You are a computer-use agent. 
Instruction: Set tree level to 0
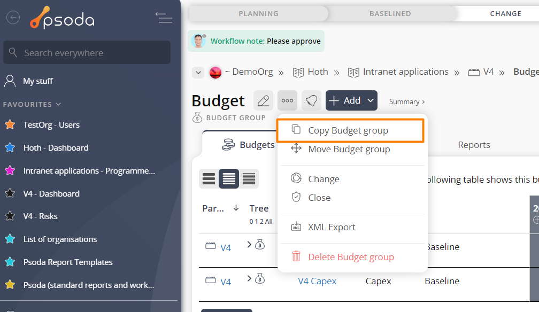tap(251, 222)
